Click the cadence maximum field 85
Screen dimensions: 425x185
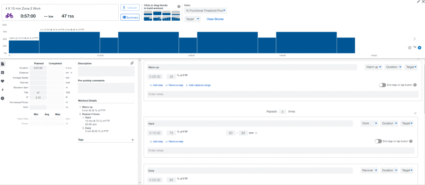[x=243, y=133]
